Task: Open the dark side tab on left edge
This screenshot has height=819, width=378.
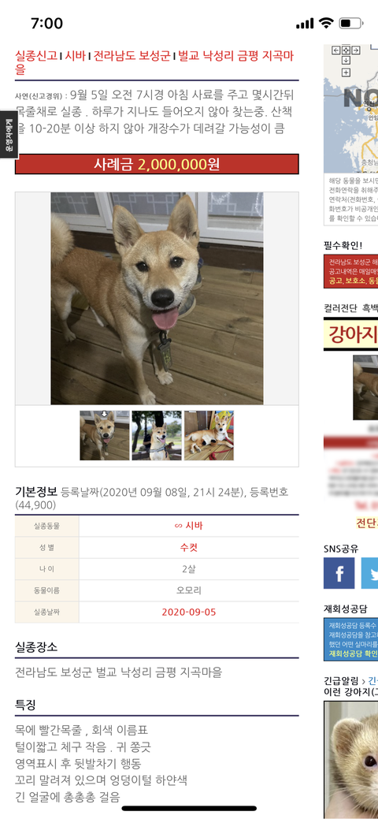Action: (9, 134)
